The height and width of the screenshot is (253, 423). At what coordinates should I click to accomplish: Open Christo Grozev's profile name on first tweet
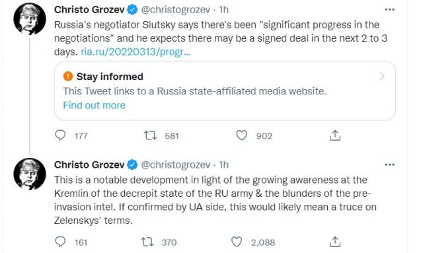click(89, 10)
